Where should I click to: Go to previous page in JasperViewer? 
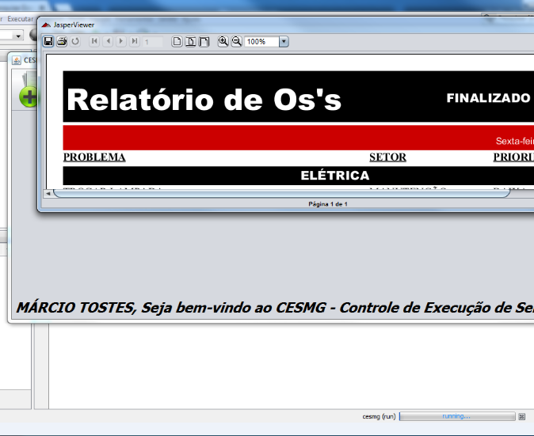(108, 41)
